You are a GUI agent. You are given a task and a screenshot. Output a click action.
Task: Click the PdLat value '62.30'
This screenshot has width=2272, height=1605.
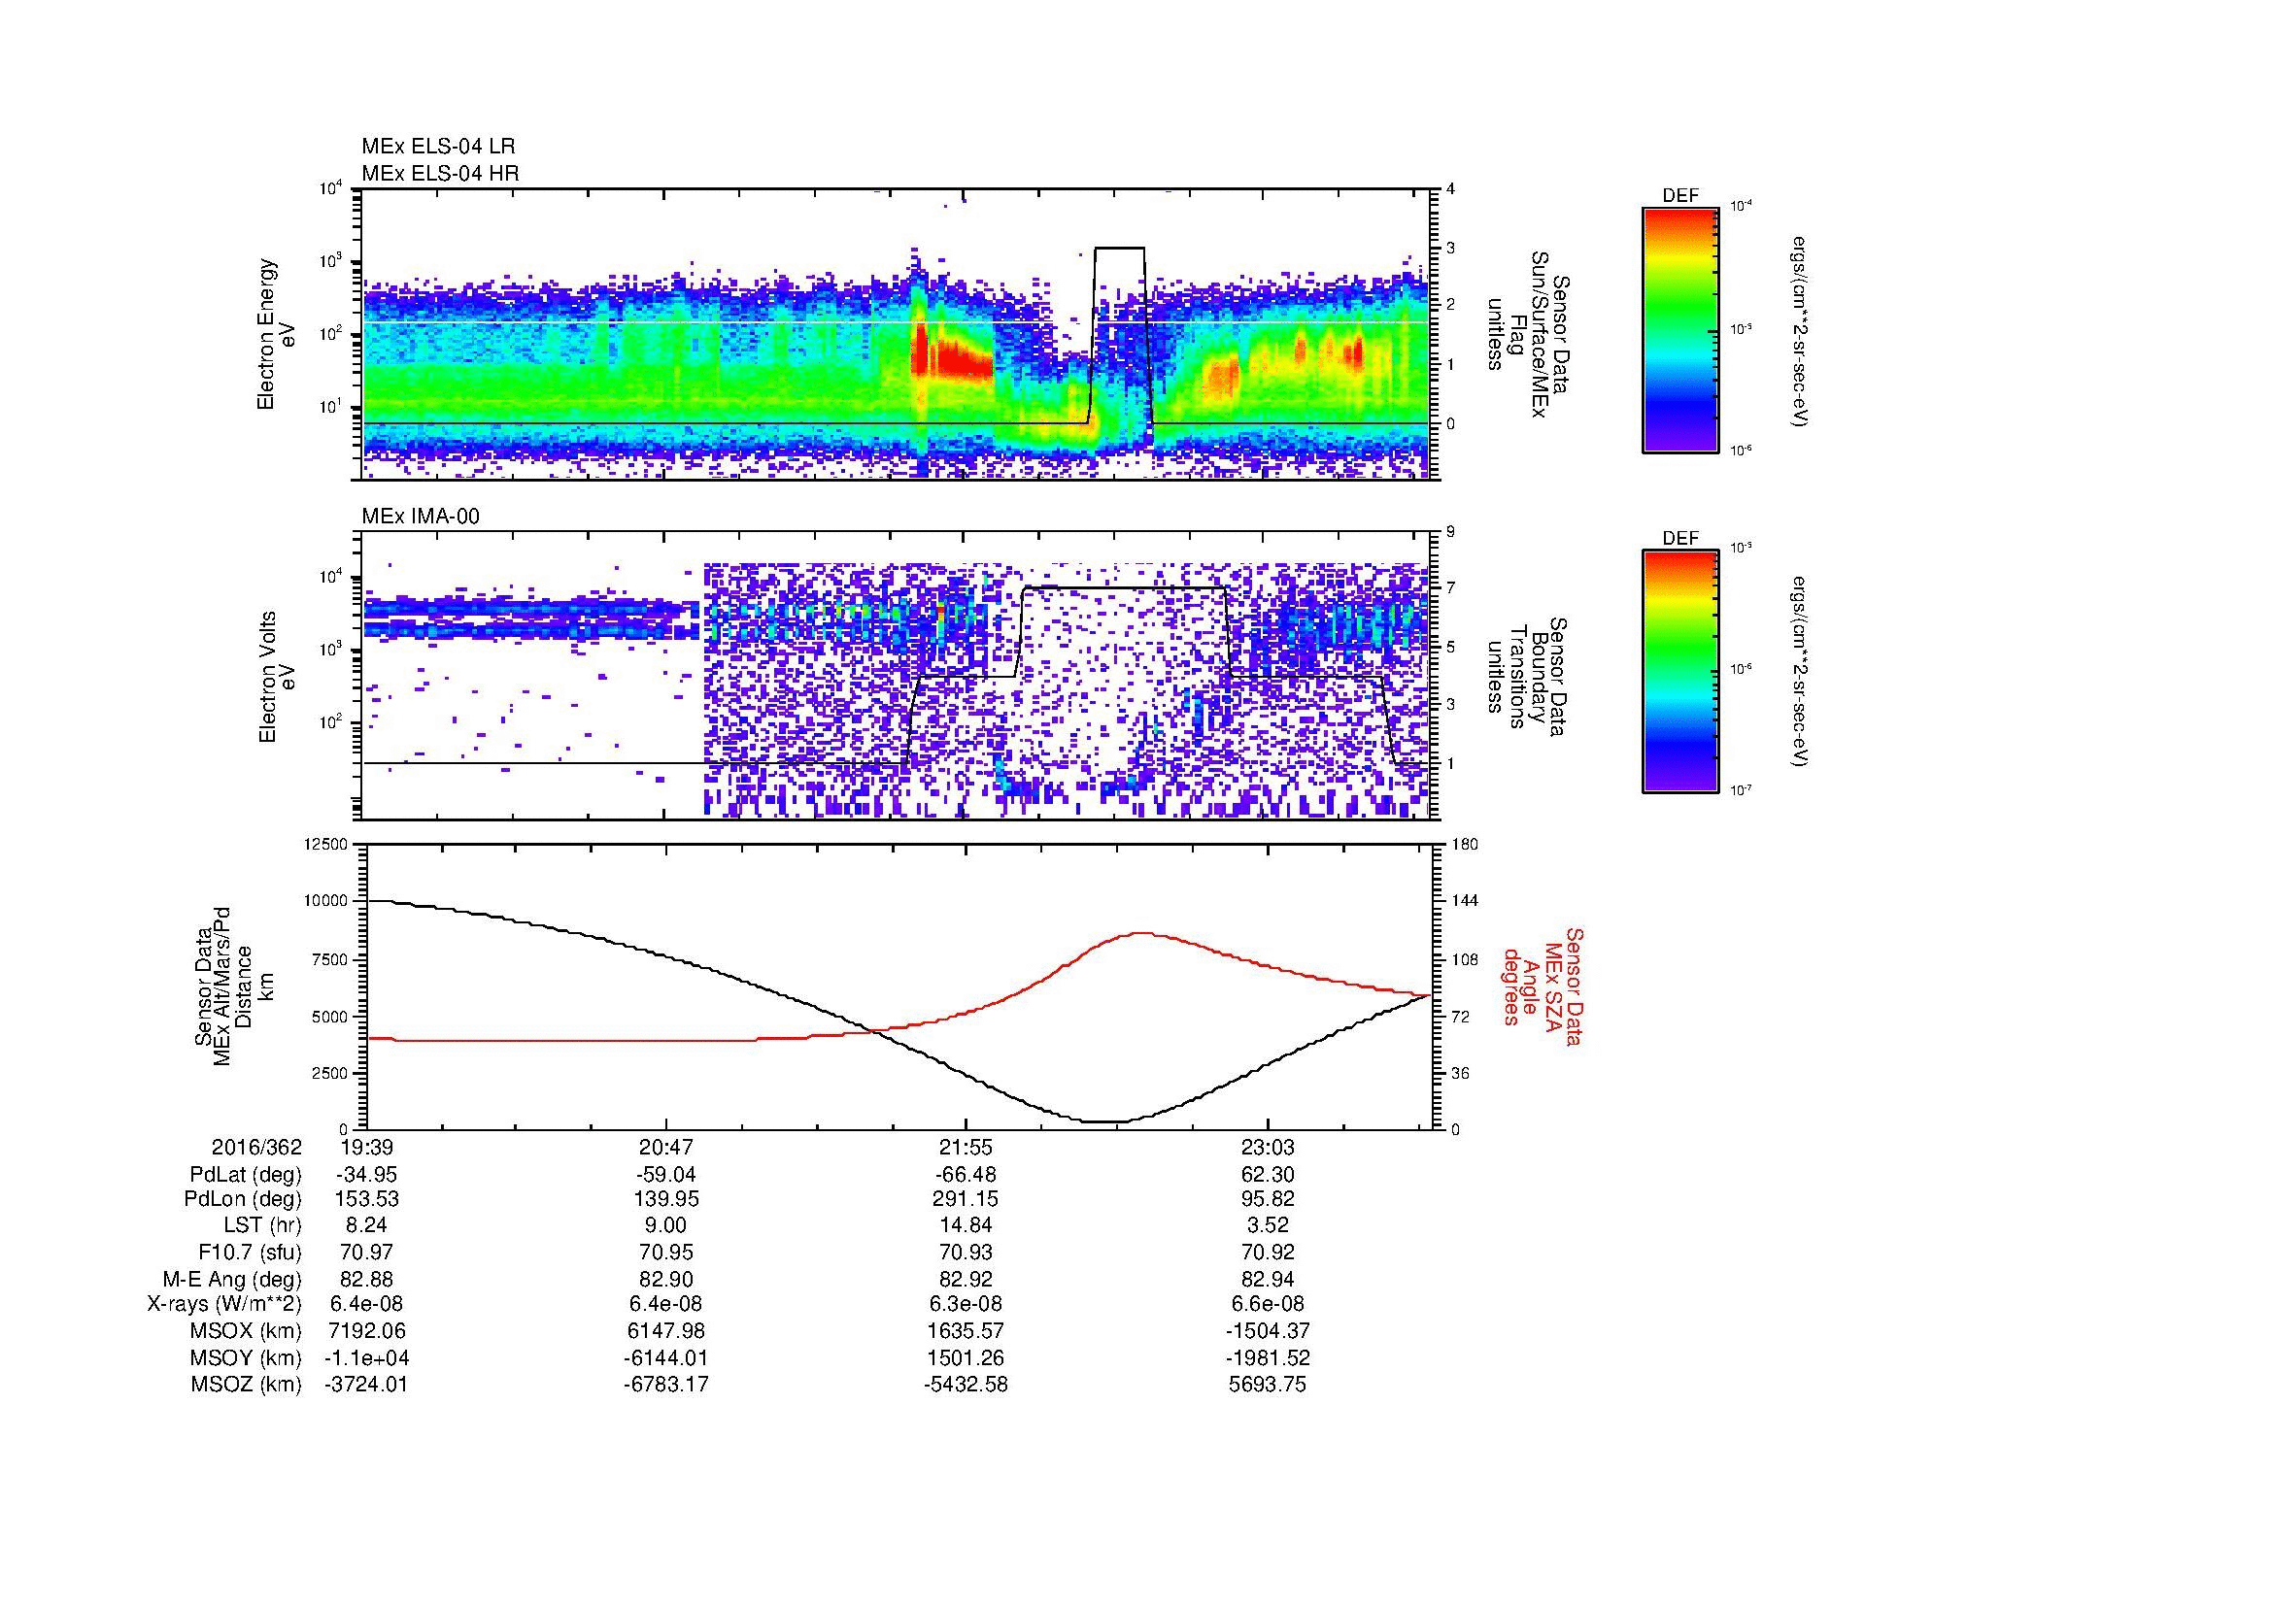click(1268, 1175)
